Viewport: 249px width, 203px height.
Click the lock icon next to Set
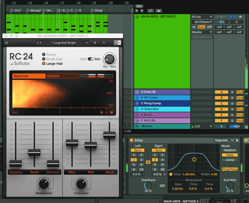[x=159, y=11]
